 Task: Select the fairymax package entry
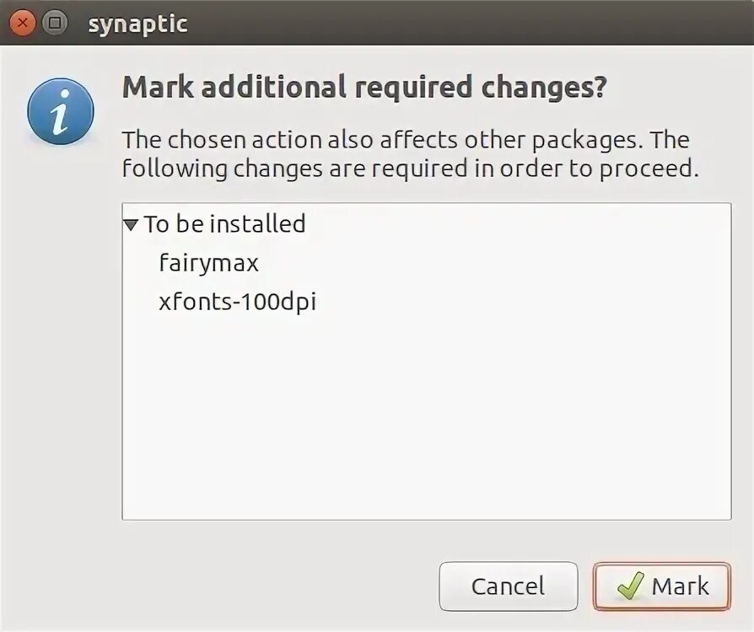pos(208,263)
